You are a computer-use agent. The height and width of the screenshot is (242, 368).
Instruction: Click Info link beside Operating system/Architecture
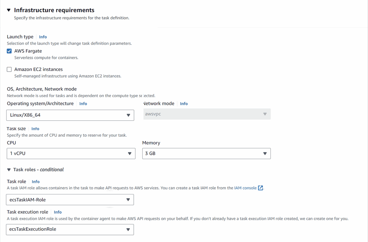pos(83,104)
